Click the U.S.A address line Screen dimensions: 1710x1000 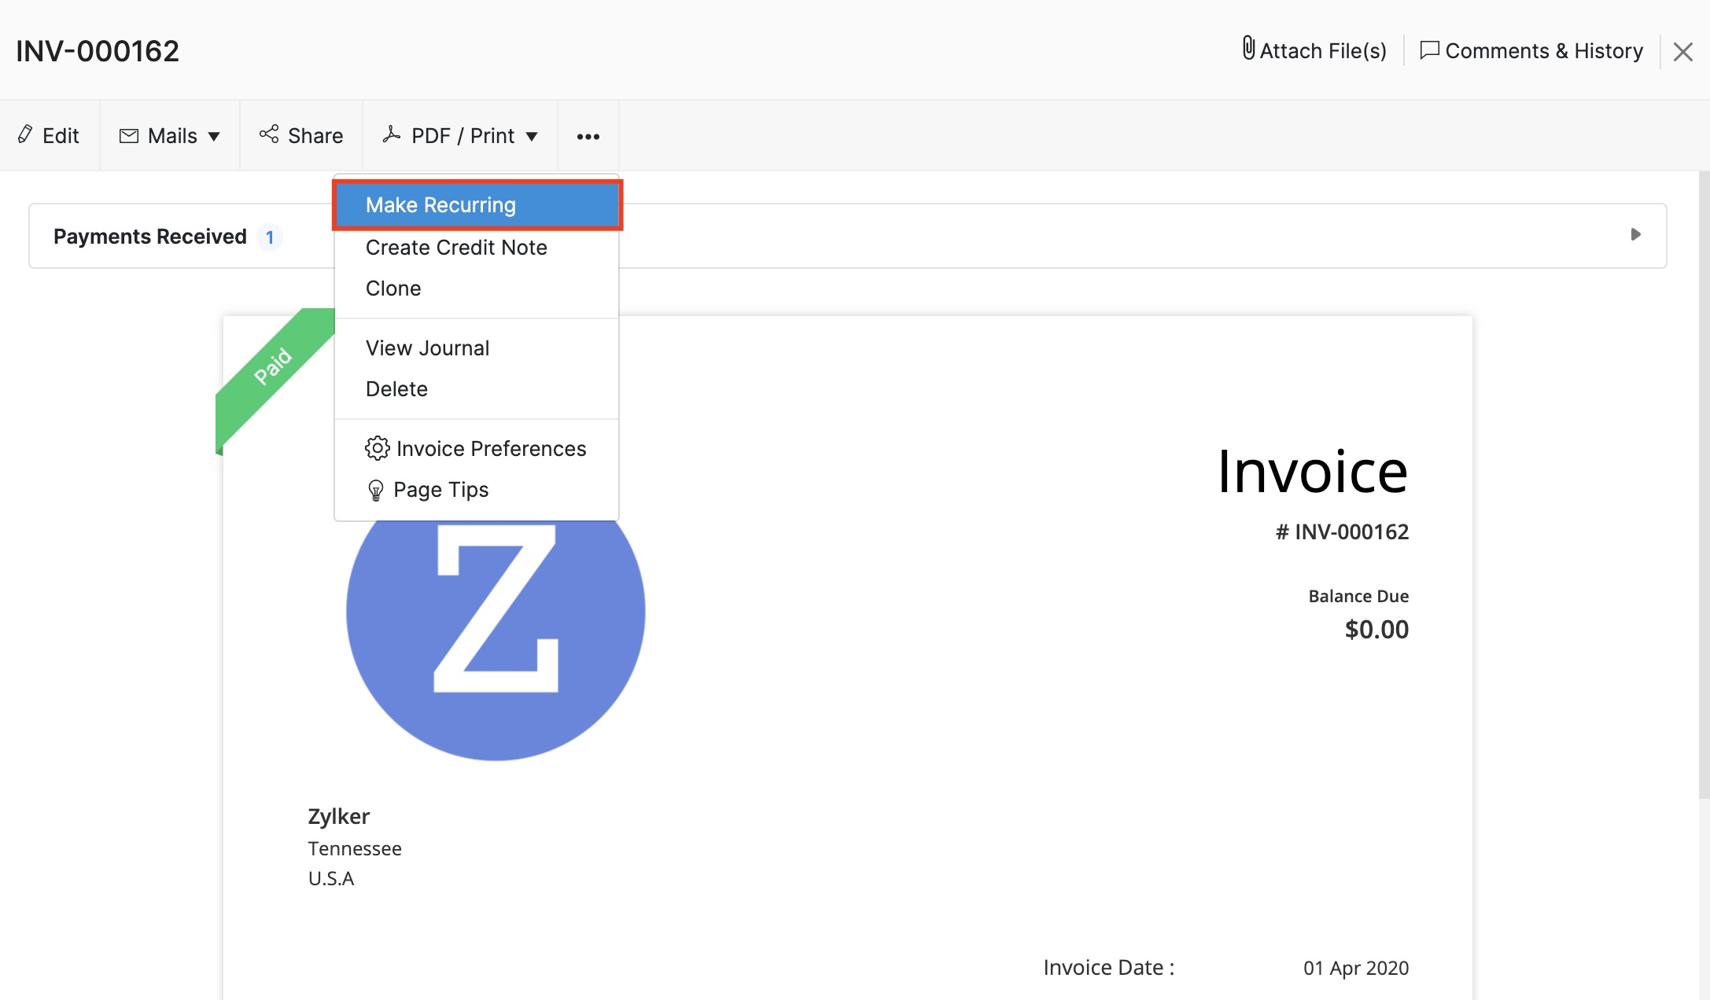[x=331, y=878]
